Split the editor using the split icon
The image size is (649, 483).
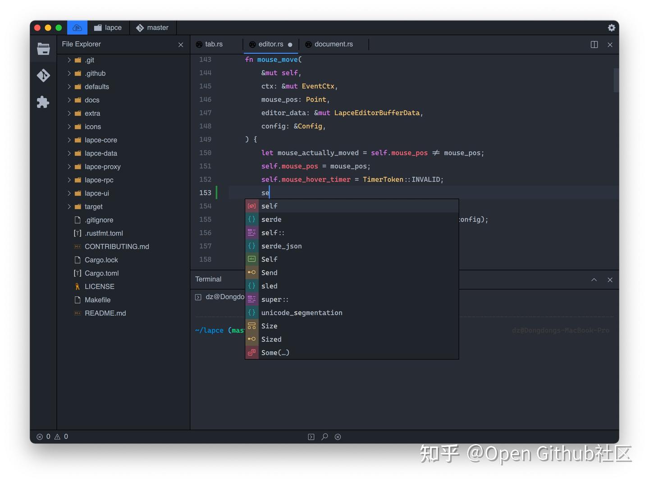click(x=594, y=45)
